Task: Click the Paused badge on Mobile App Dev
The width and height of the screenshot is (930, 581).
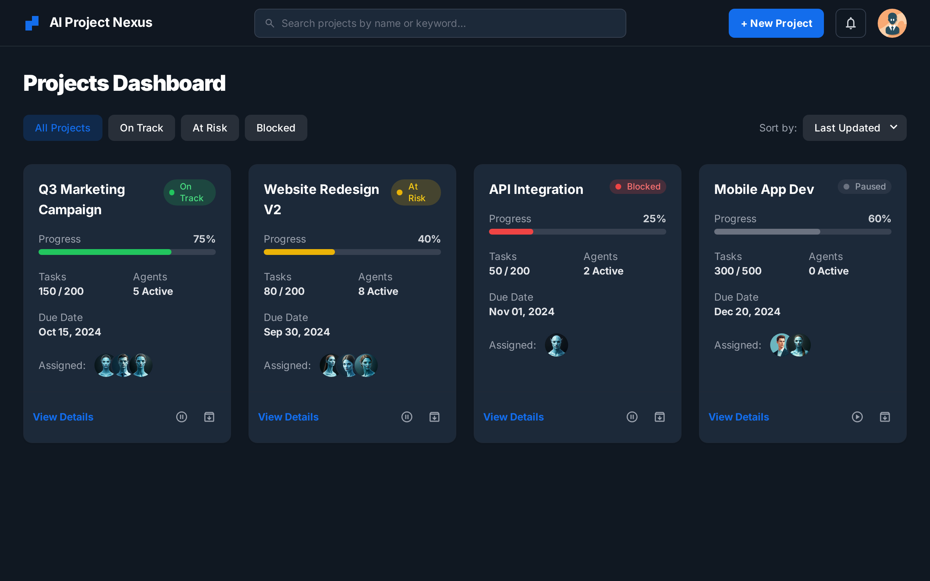Action: (864, 186)
